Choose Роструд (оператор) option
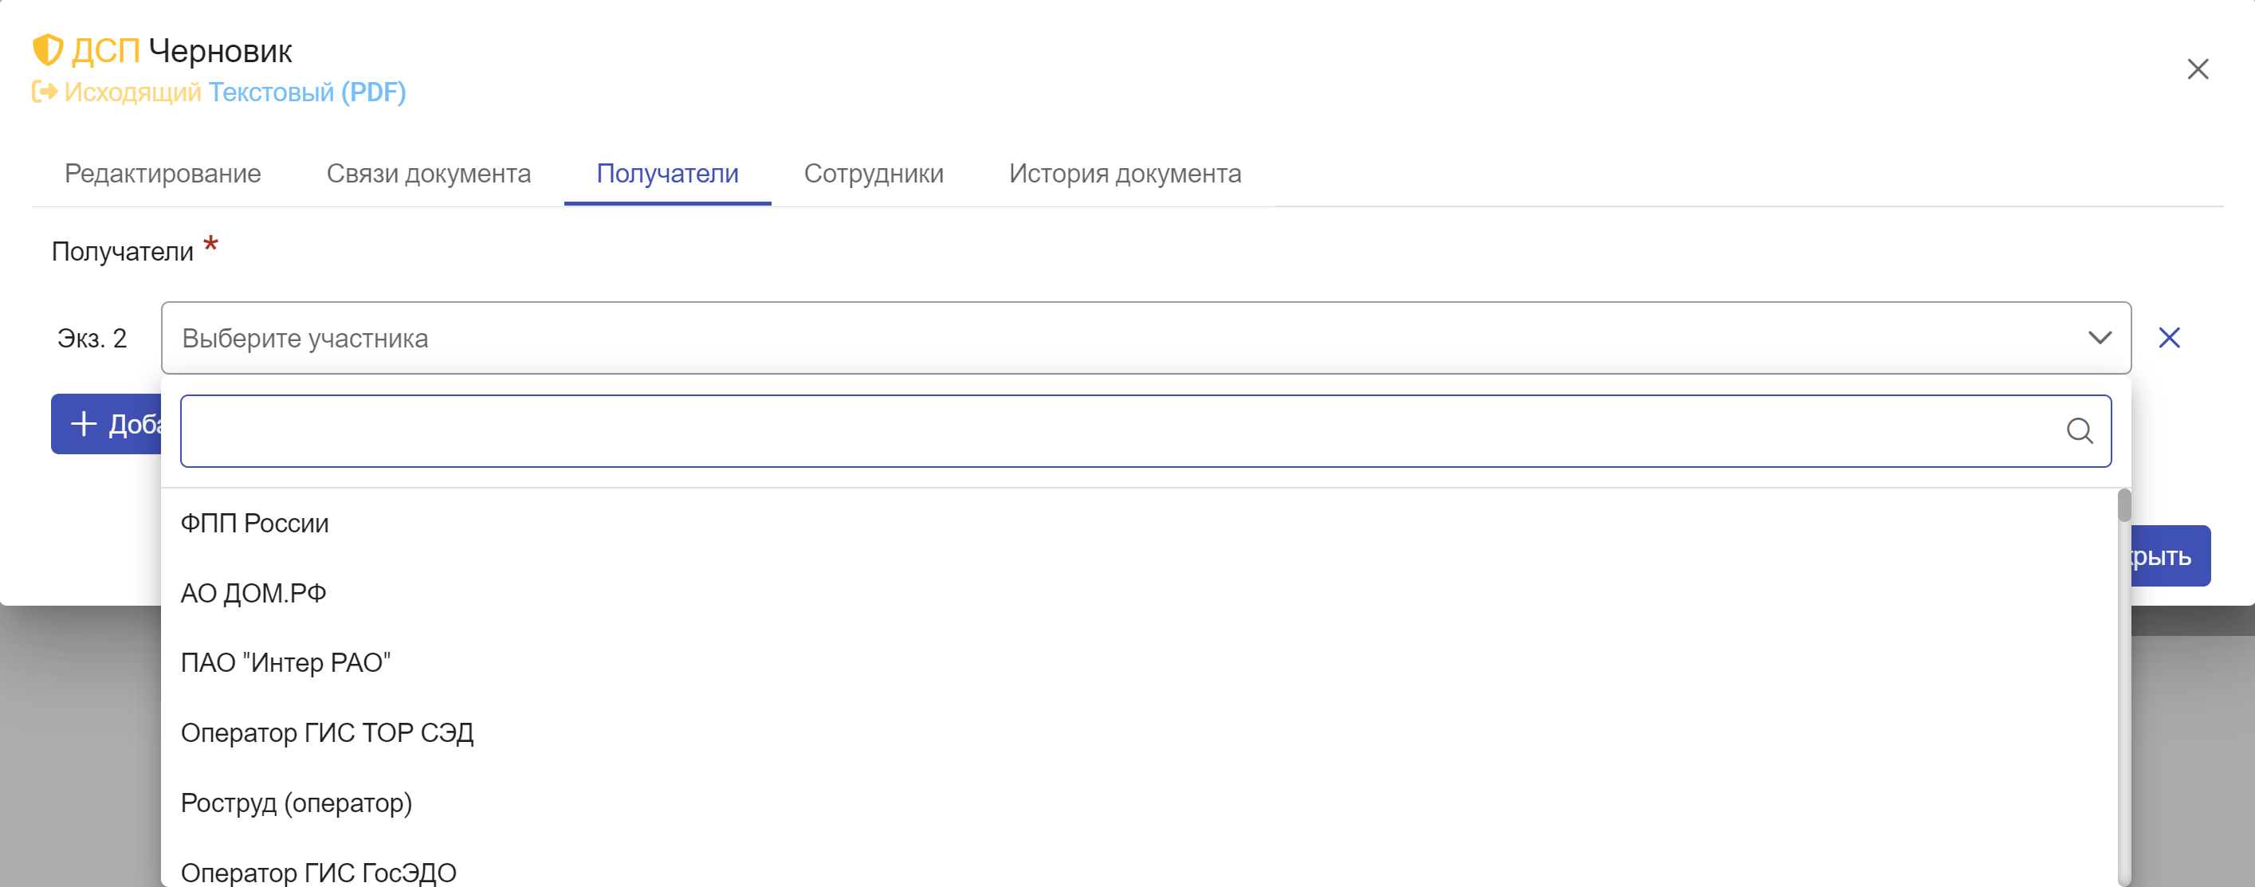Screen dimensions: 2255x887 tap(1138, 803)
